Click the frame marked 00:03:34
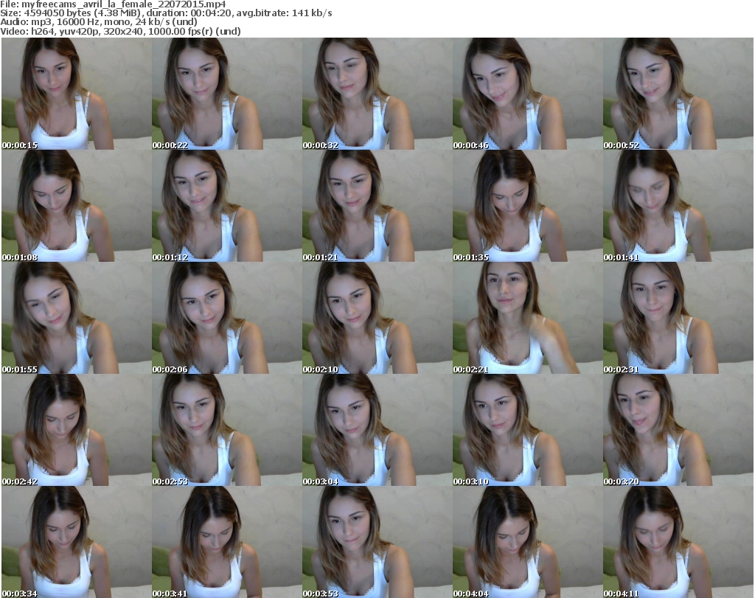Viewport: 755px width, 598px height. [x=76, y=542]
